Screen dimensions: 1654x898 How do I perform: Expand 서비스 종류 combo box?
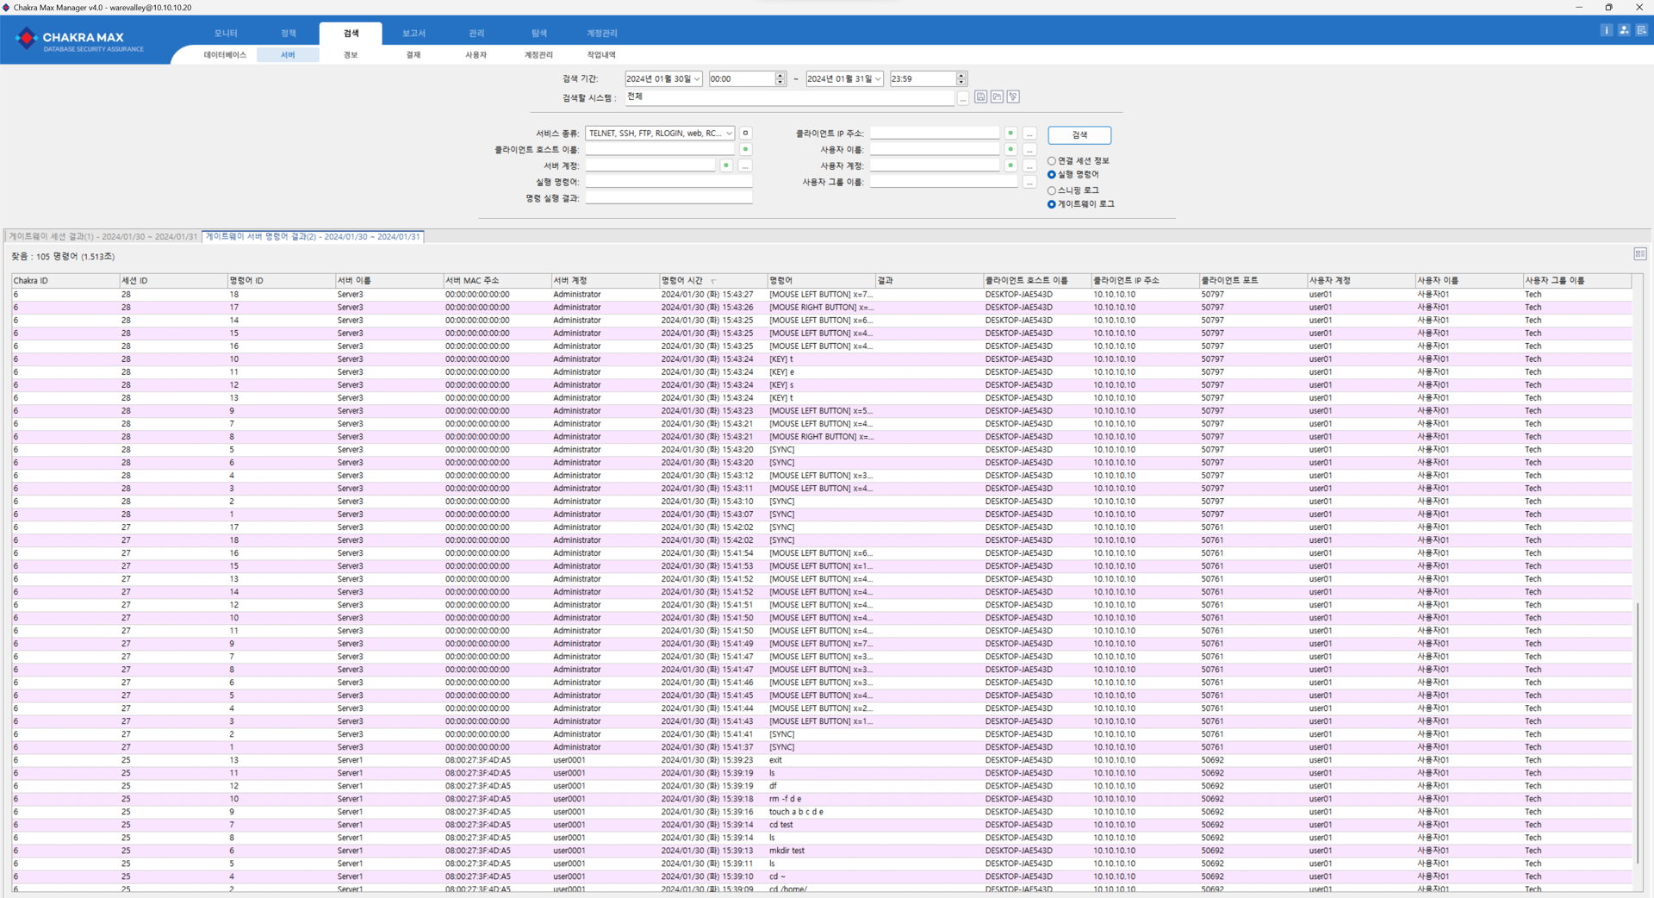click(729, 134)
